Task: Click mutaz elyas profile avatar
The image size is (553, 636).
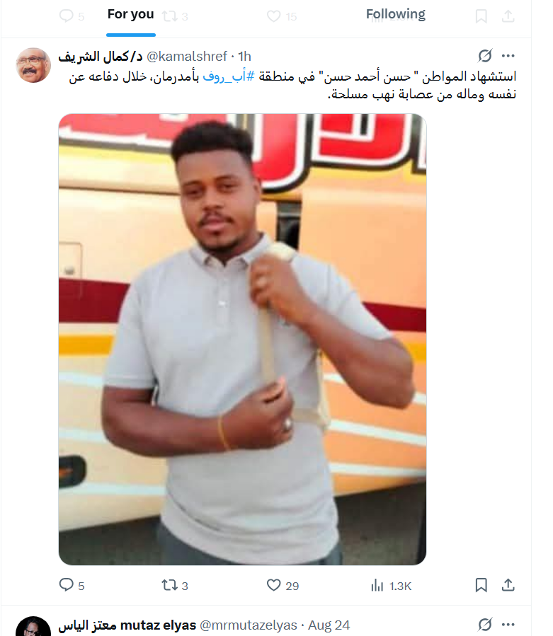Action: click(33, 628)
